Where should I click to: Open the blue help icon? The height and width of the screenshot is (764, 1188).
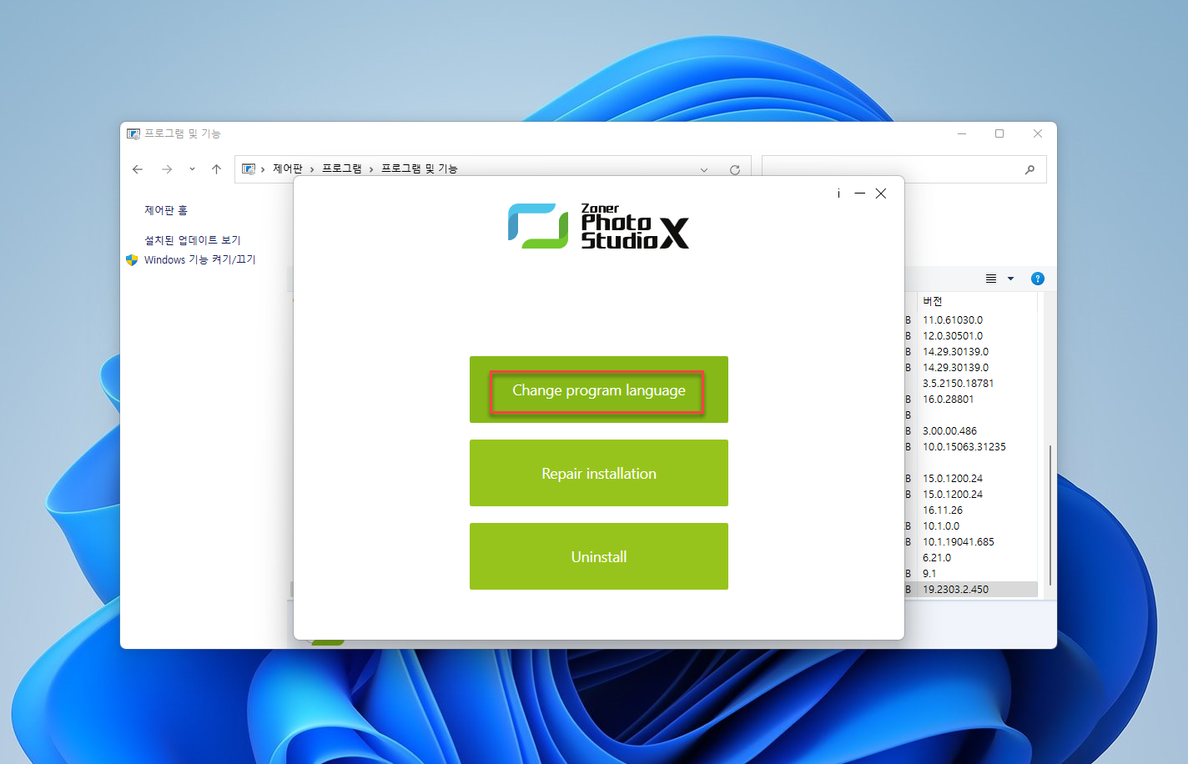[1038, 279]
